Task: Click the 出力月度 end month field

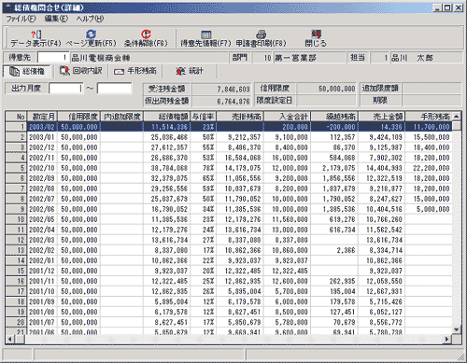Action: point(114,89)
